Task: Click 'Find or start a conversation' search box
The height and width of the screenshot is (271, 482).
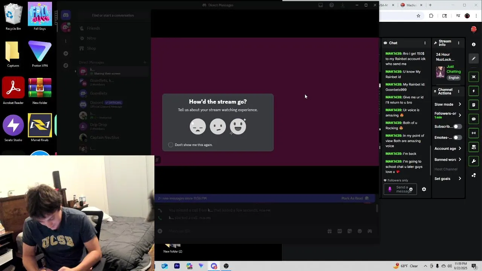Action: [113, 15]
